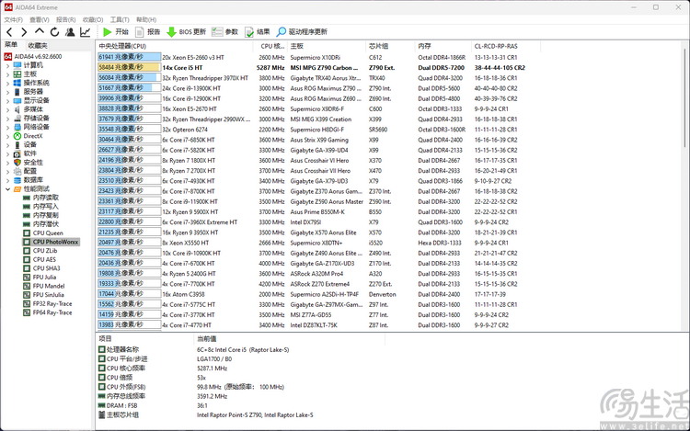Expand the 服务器 tree node
The width and height of the screenshot is (690, 431).
7,92
